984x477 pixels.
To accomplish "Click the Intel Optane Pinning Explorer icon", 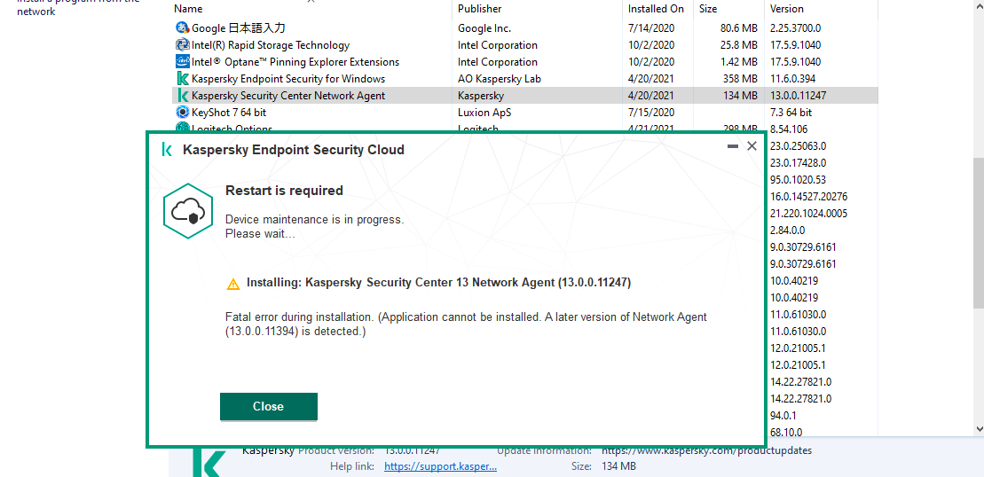I will pyautogui.click(x=182, y=61).
